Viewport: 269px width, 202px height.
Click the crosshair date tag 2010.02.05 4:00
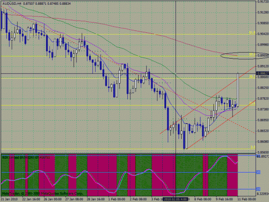(175, 199)
